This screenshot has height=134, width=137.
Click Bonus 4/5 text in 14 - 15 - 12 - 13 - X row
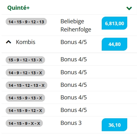tap(74, 85)
